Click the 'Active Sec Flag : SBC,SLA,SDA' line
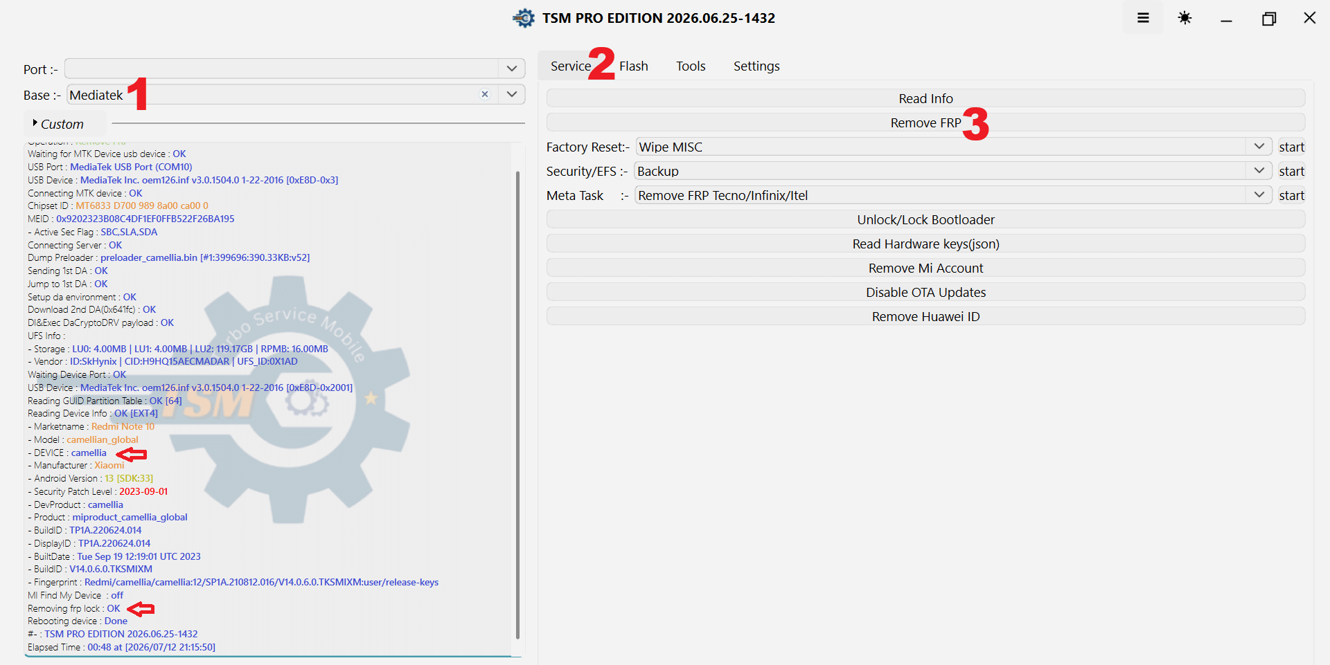This screenshot has height=665, width=1330. pos(93,232)
